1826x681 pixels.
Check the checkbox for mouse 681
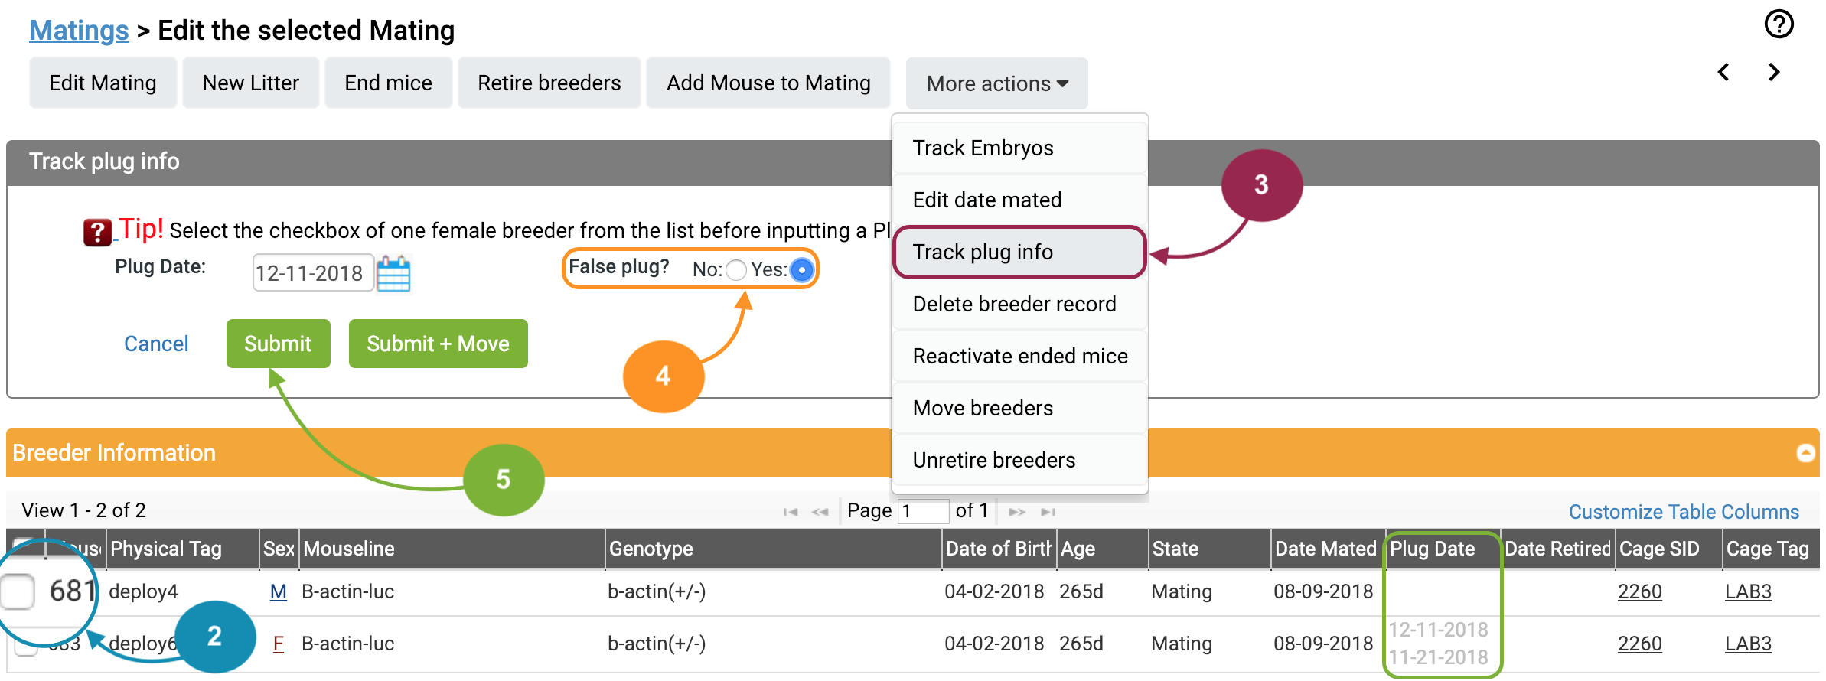(17, 591)
